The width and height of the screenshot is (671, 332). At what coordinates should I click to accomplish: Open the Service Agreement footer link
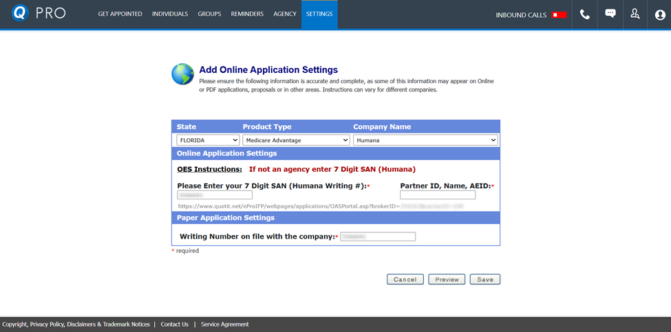[224, 324]
